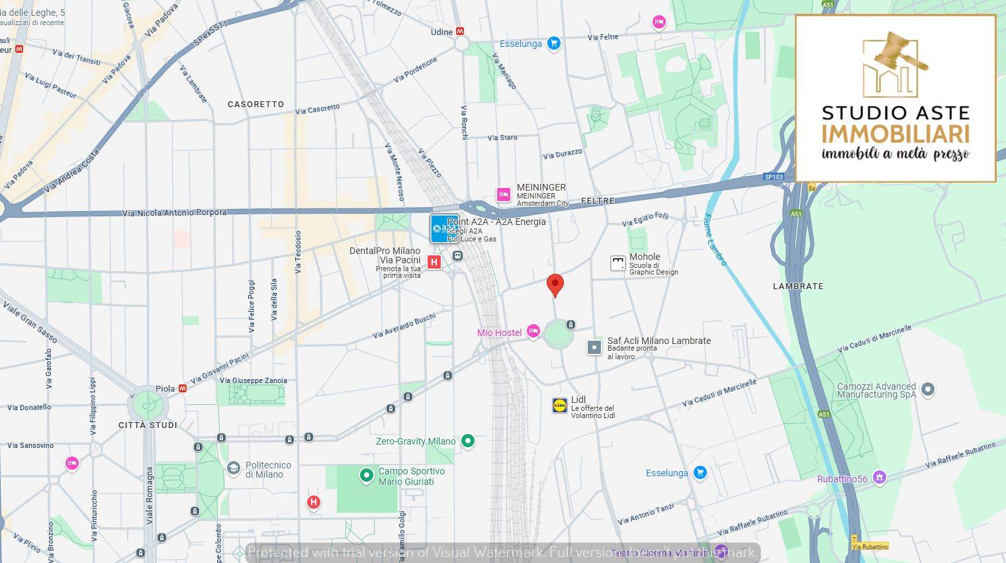This screenshot has width=1006, height=563.
Task: Click the Via Andrea Costa street label
Action: pos(71,171)
